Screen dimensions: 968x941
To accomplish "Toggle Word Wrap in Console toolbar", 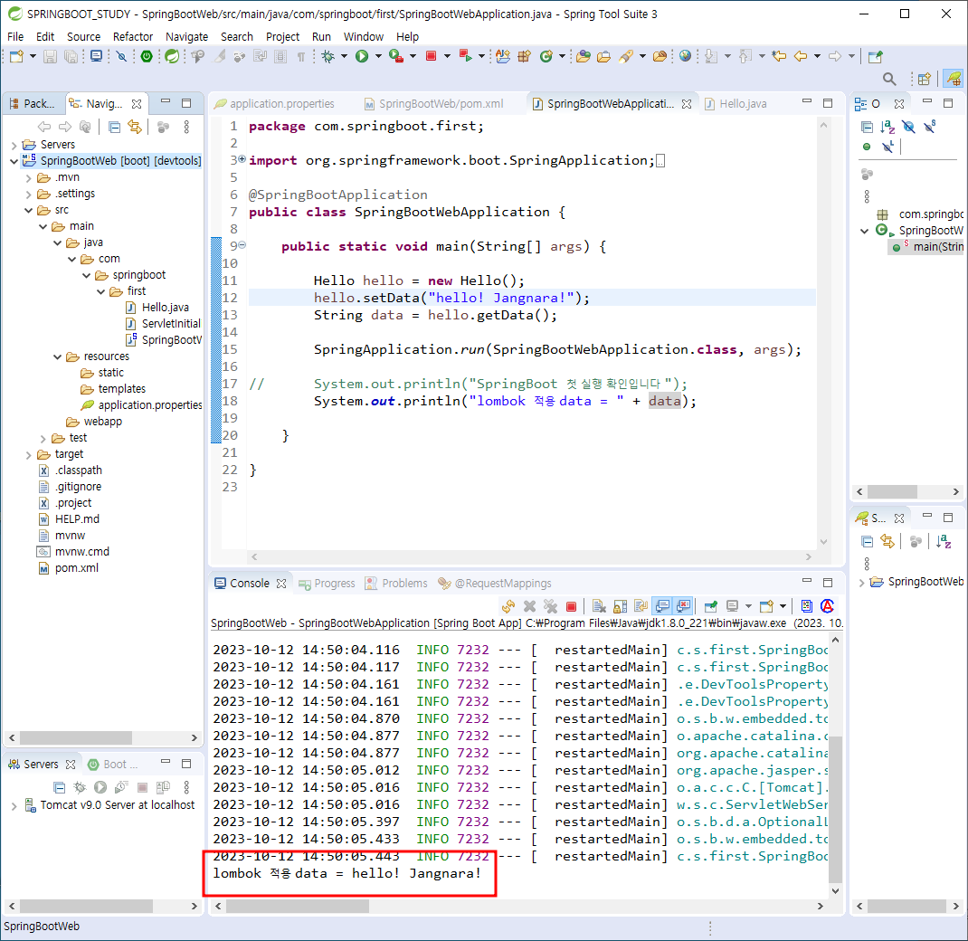I will point(641,606).
